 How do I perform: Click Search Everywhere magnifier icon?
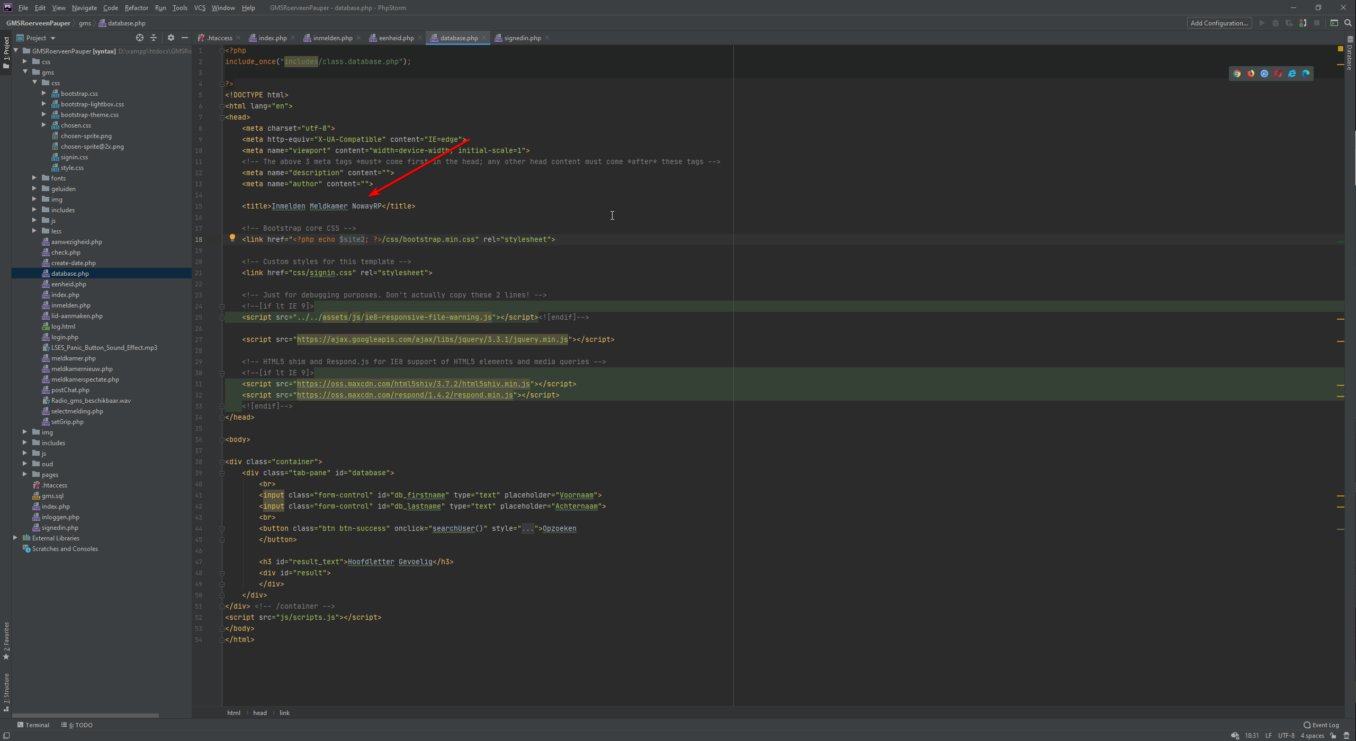pos(1348,23)
